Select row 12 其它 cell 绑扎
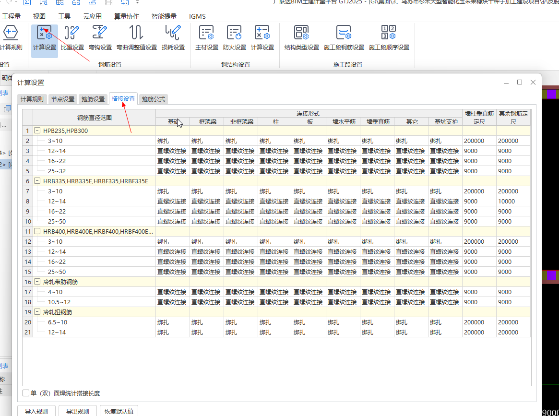Viewport: 559px width, 416px height. click(x=411, y=242)
